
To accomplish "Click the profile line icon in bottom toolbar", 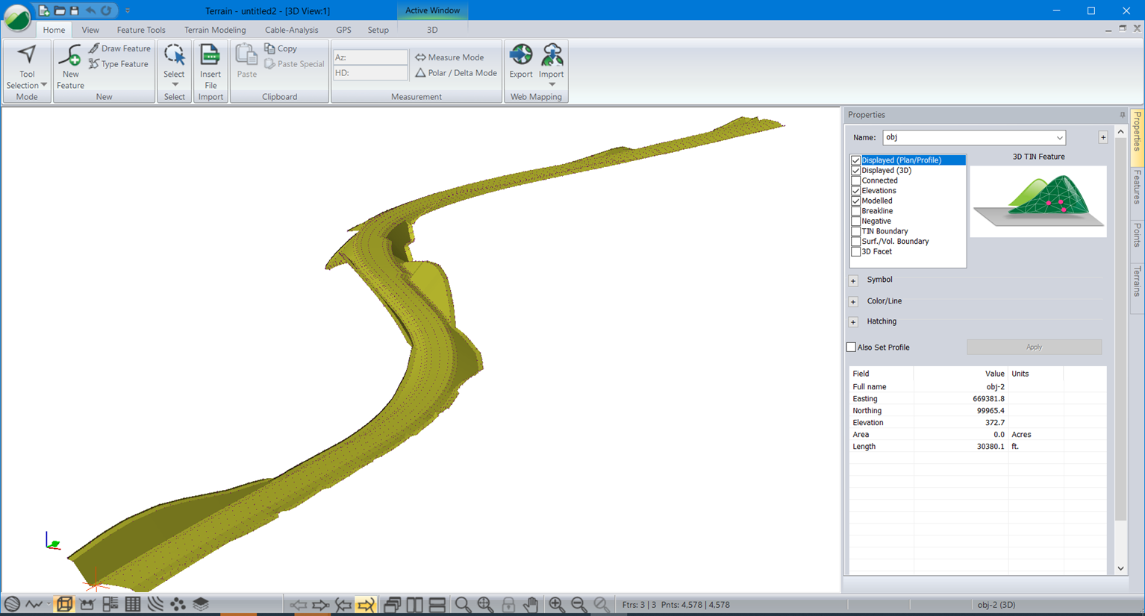I will [x=34, y=604].
